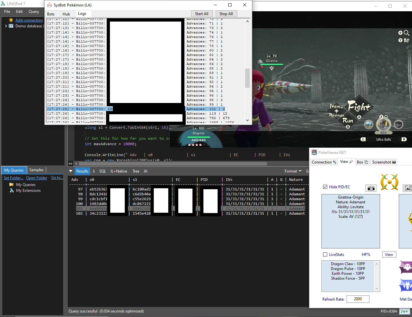Click the Start All button in SysBot
The height and width of the screenshot is (317, 412).
click(x=201, y=14)
